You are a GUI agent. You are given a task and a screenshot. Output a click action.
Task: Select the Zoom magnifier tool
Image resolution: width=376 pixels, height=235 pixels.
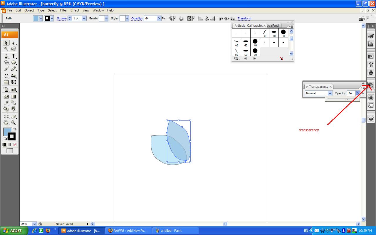(x=14, y=123)
